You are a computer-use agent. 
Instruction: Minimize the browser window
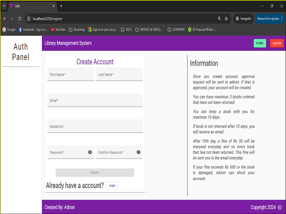tap(262, 6)
